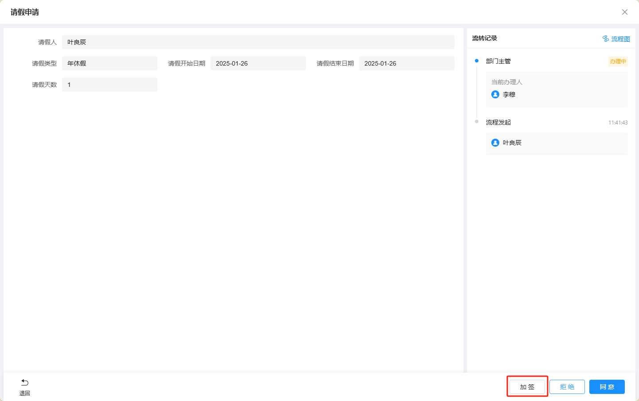639x401 pixels.
Task: Click the 加签 button
Action: (527, 387)
